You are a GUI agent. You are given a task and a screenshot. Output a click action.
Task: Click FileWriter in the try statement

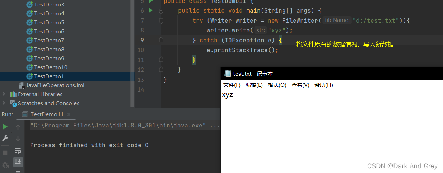point(300,20)
